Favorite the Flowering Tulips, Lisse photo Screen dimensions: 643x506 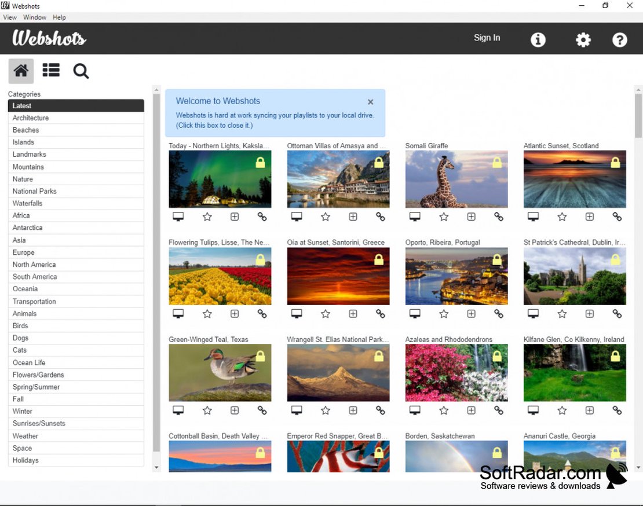[207, 313]
